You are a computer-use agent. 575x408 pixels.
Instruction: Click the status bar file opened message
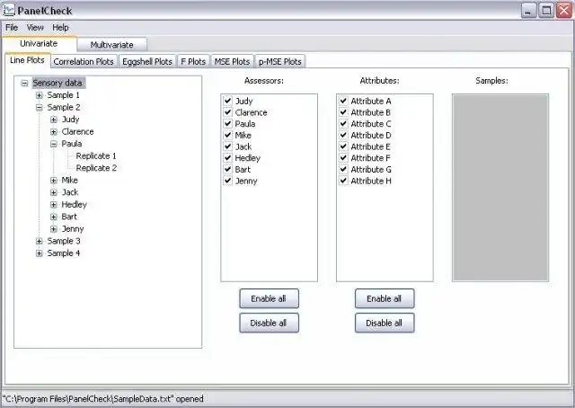pos(103,399)
